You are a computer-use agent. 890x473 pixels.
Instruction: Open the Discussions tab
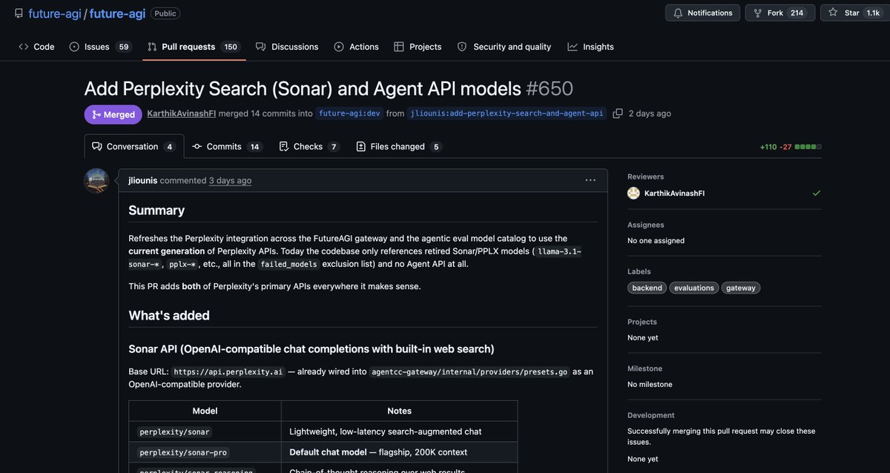point(287,47)
